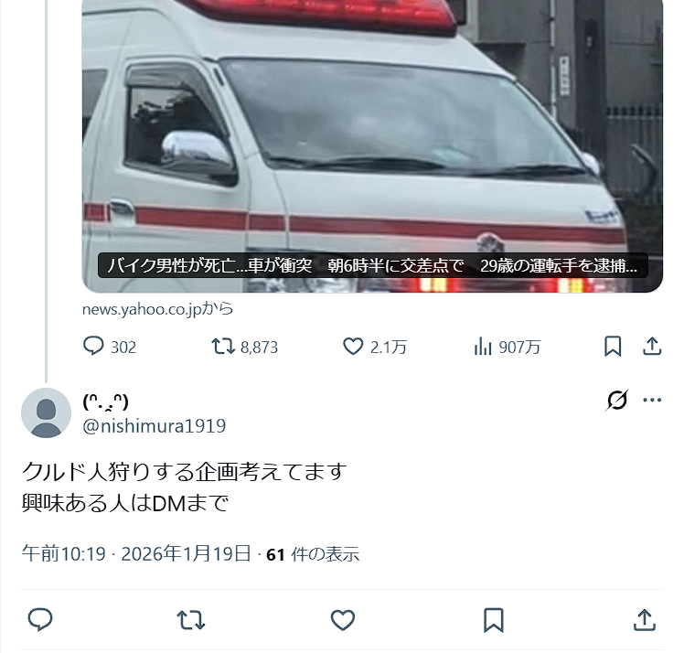
Task: Click the reply icon with 302 replies
Action: coord(93,347)
